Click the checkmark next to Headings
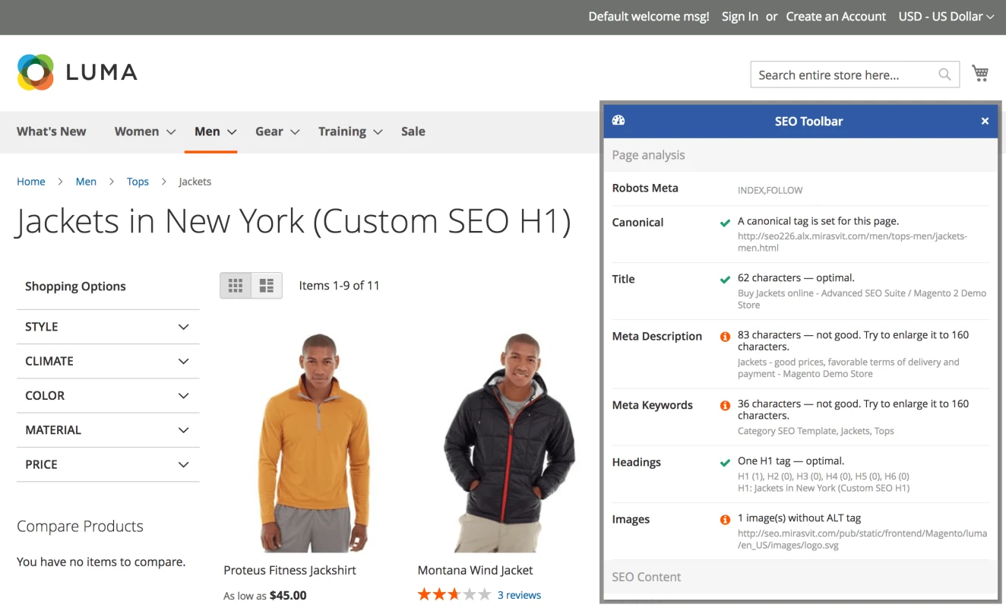 (724, 462)
